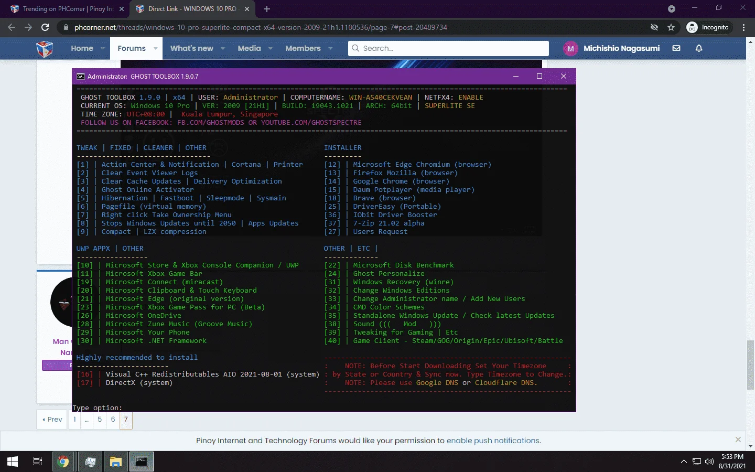This screenshot has width=755, height=472.
Task: Go to page 6 of the thread
Action: [113, 419]
